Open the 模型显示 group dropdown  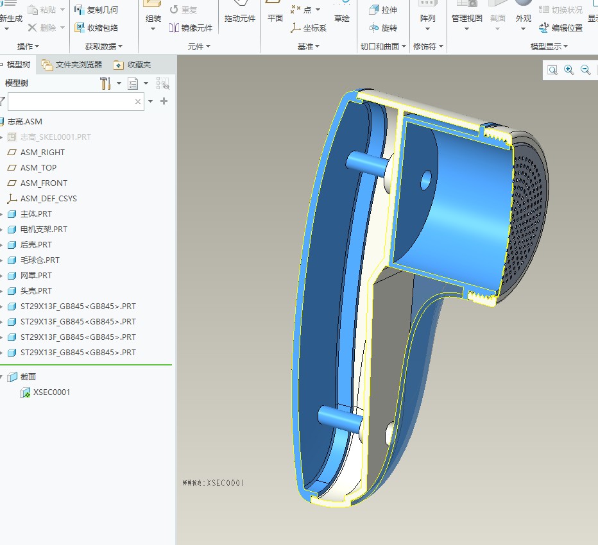coord(549,47)
